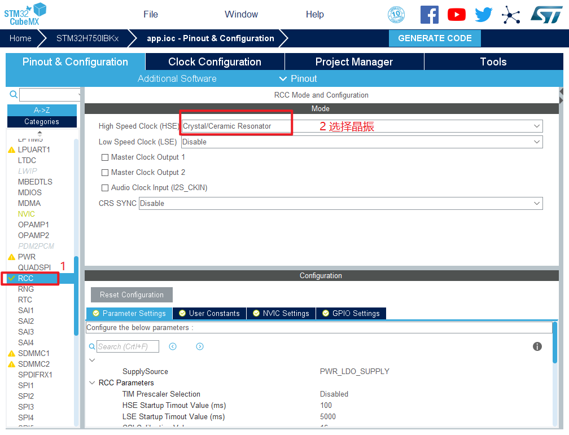
Task: Click the info icon in Configuration panel
Action: tap(537, 346)
